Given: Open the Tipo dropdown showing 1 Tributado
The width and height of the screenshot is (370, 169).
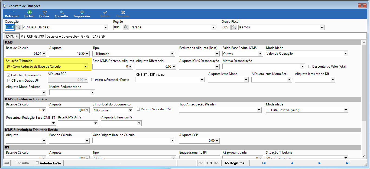Looking at the screenshot, I should coord(172,54).
